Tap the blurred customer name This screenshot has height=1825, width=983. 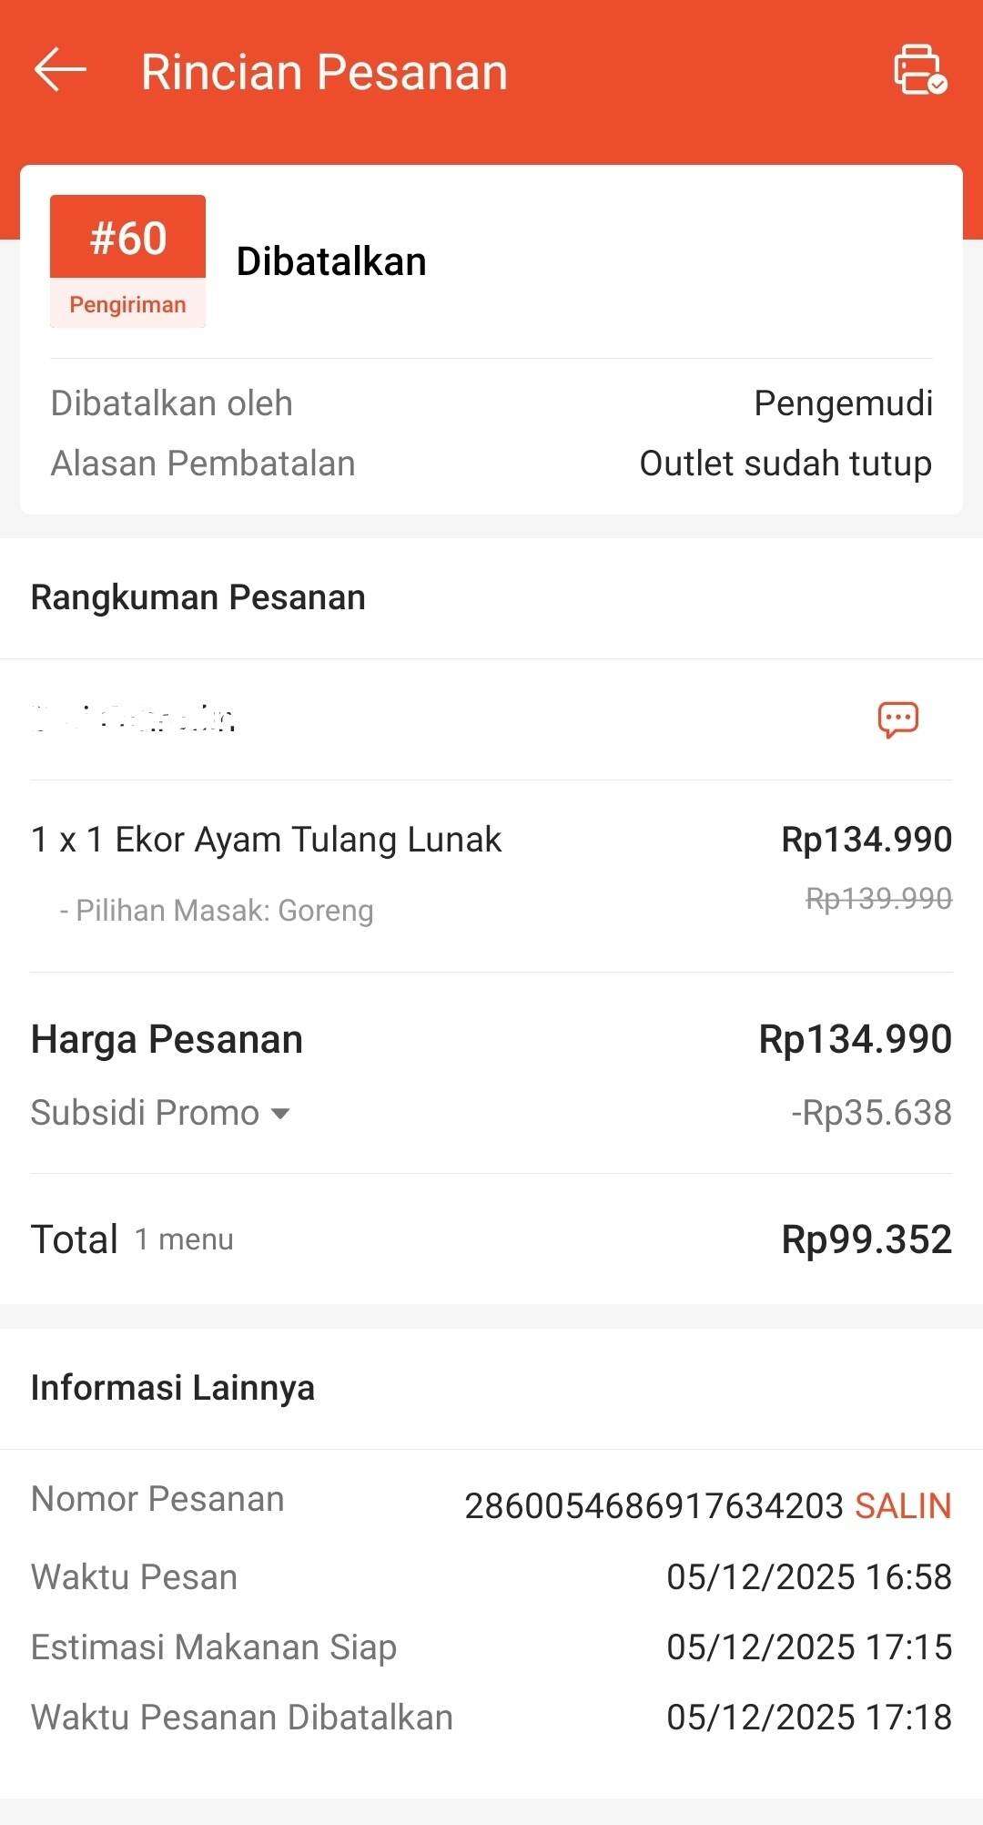[x=135, y=719]
